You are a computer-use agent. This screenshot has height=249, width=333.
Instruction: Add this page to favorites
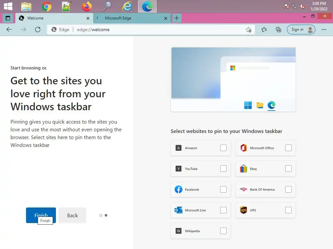coord(248,30)
